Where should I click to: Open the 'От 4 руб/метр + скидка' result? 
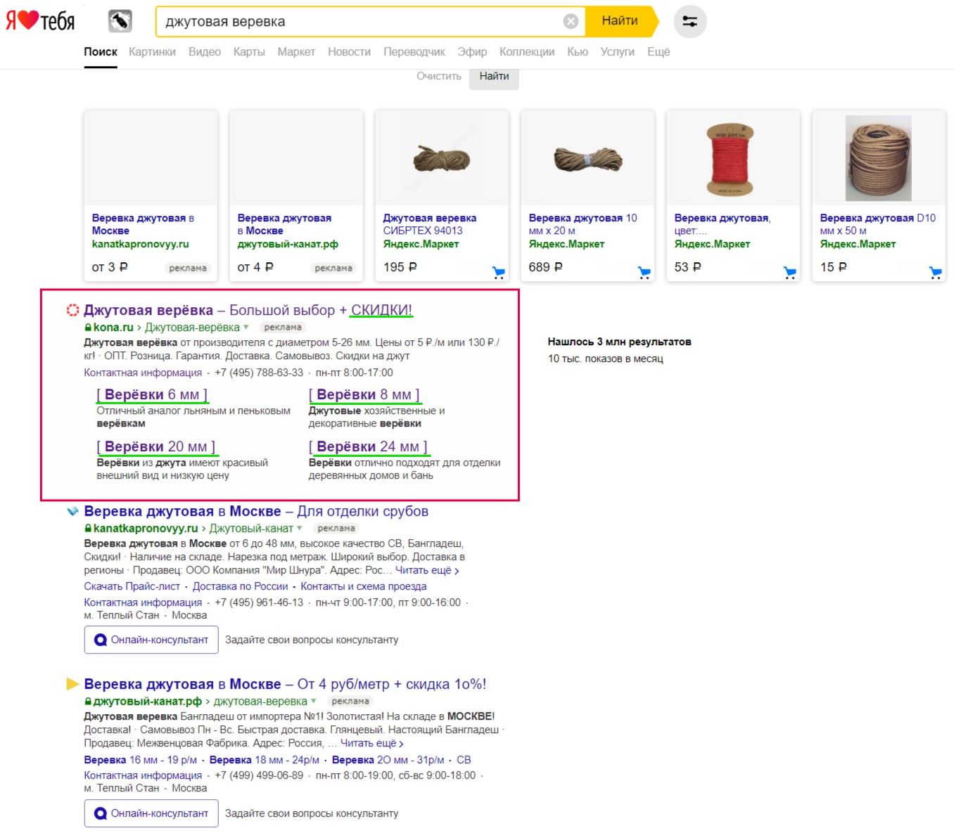coord(285,684)
